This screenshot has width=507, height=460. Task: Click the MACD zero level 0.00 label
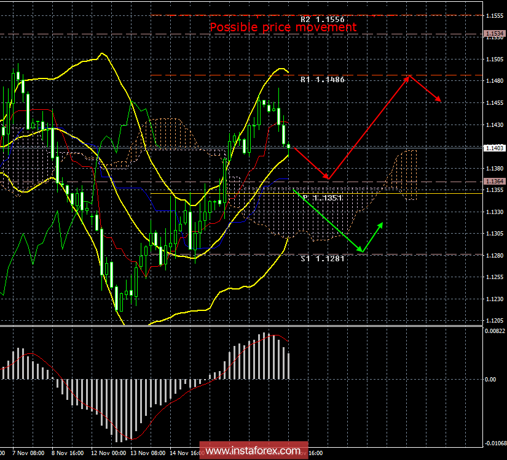click(x=490, y=380)
